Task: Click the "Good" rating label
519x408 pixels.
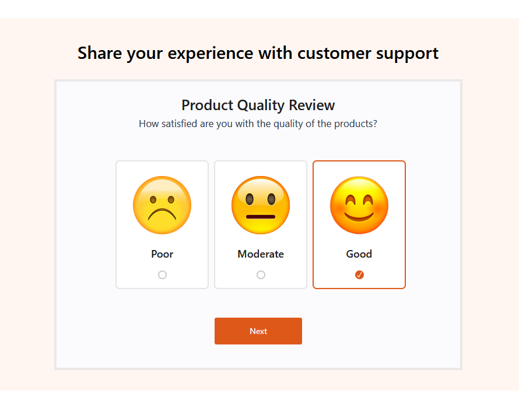Action: [x=359, y=254]
